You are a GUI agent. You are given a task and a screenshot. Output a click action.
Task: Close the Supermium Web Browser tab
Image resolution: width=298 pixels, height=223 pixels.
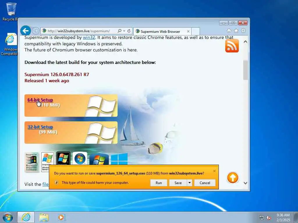188,31
